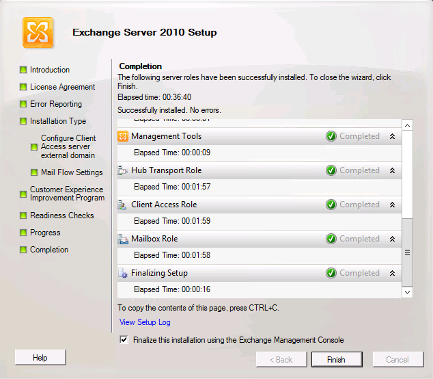The image size is (433, 379).
Task: Click the Client Access Role icon
Action: click(x=122, y=205)
